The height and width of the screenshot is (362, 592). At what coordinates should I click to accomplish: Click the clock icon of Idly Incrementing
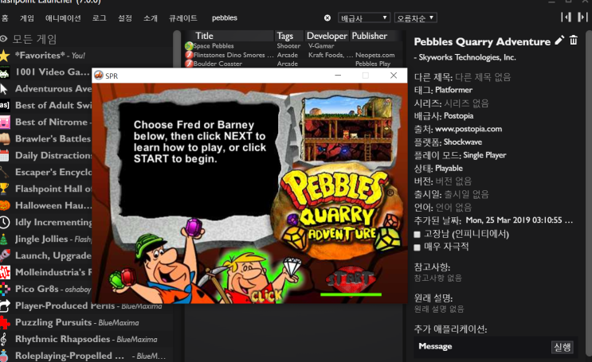[5, 222]
